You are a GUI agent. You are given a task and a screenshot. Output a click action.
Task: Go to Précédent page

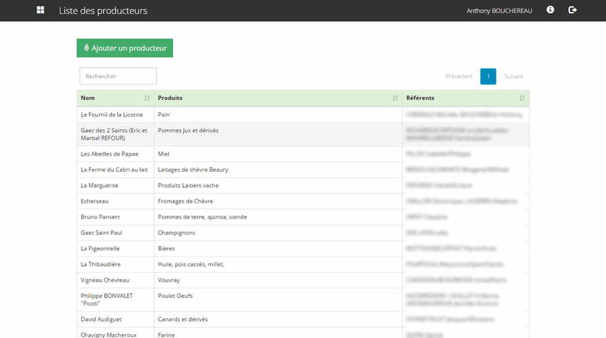coord(459,76)
